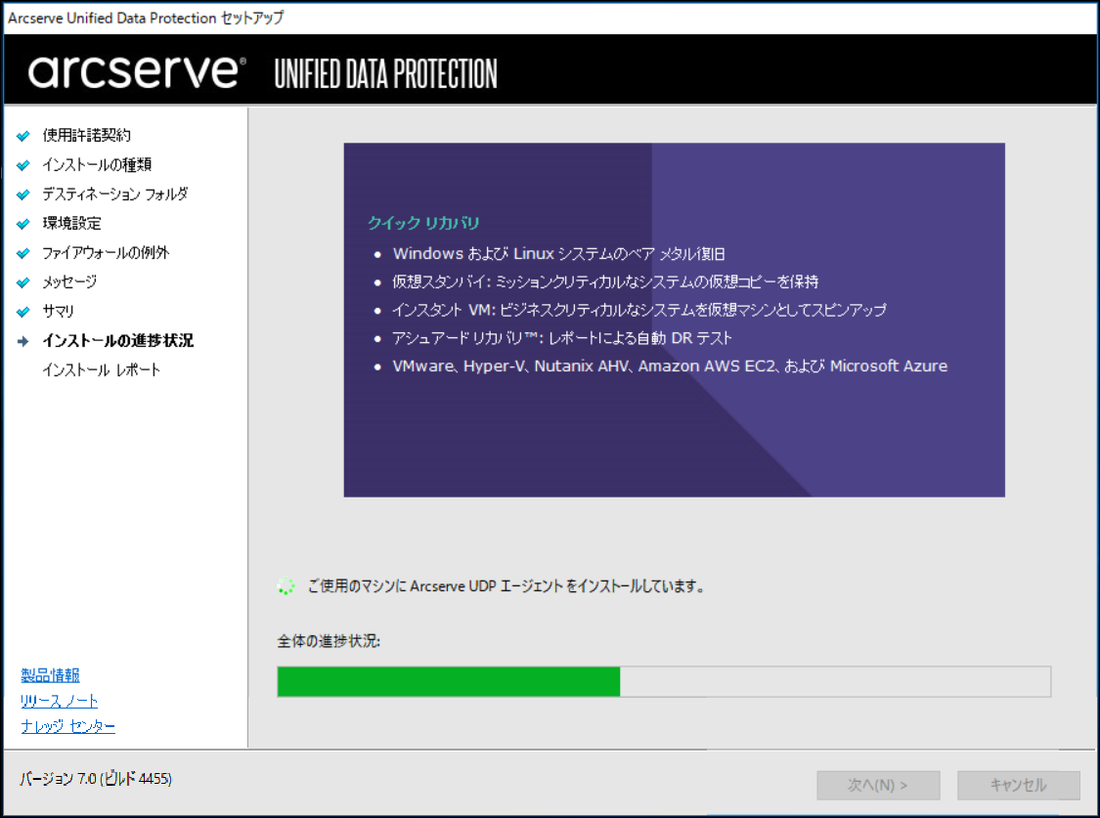This screenshot has width=1100, height=818.
Task: Click the 仮想スタンバイ bullet line
Action: 605,281
